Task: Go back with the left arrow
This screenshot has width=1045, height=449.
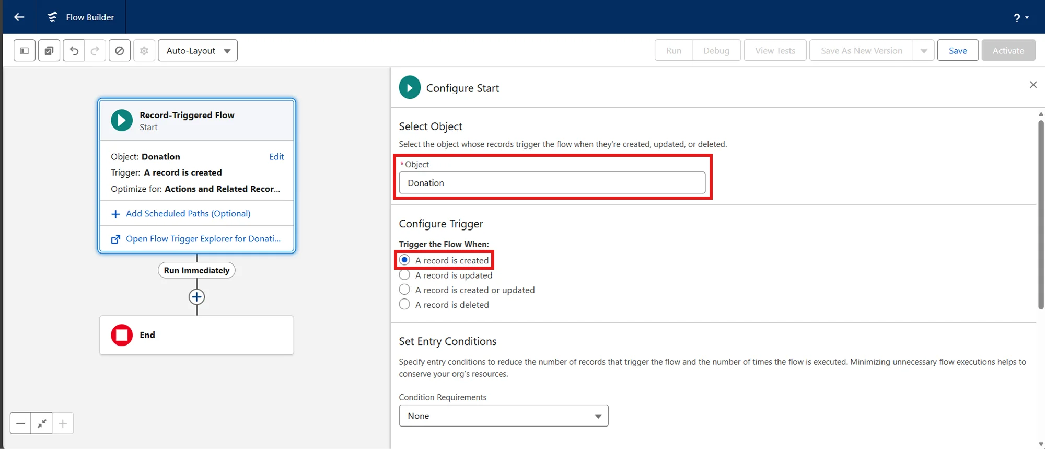Action: 19,17
